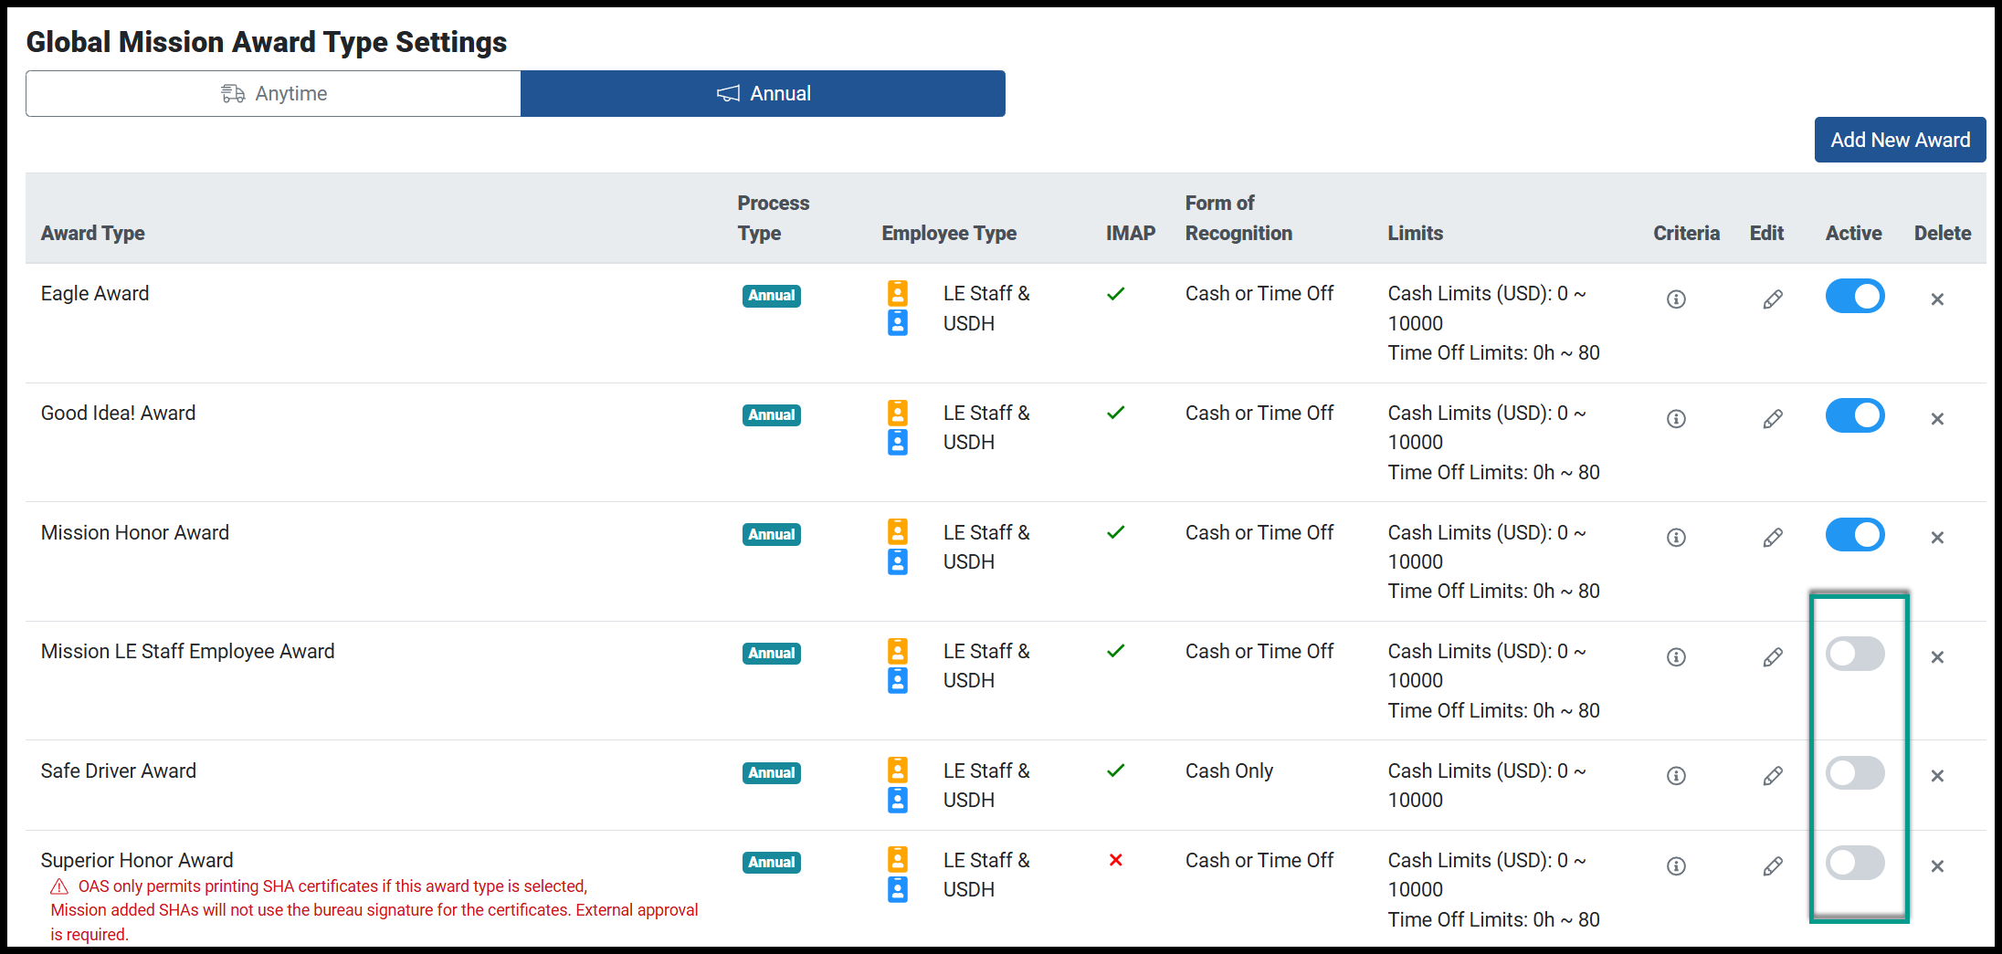2002x954 pixels.
Task: Select the Annual tab
Action: pos(763,93)
